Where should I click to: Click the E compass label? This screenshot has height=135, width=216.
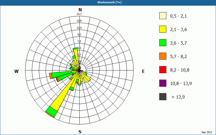[143, 71]
